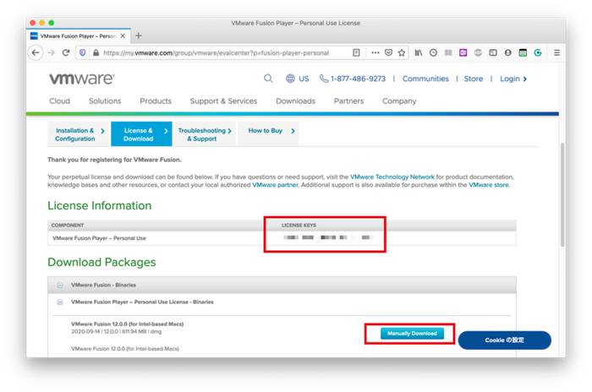Open site search magnifier icon
The image size is (592, 392).
point(268,79)
